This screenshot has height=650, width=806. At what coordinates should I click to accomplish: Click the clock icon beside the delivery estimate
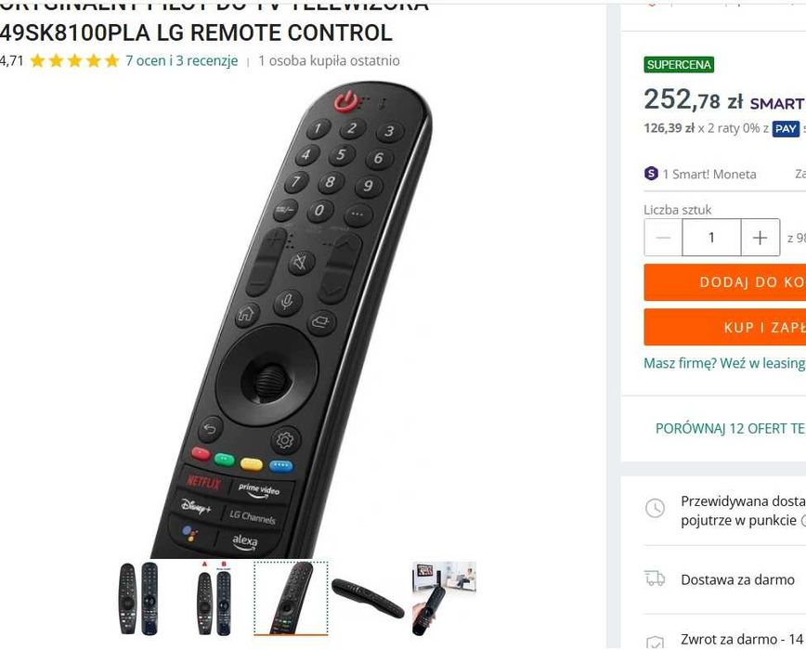(655, 508)
